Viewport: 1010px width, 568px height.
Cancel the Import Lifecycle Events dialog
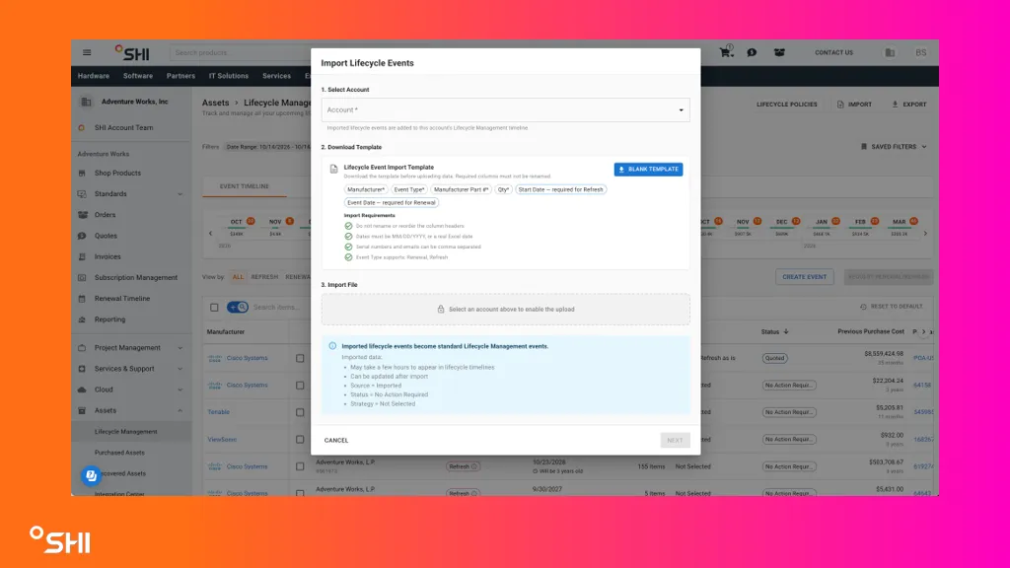coord(336,441)
